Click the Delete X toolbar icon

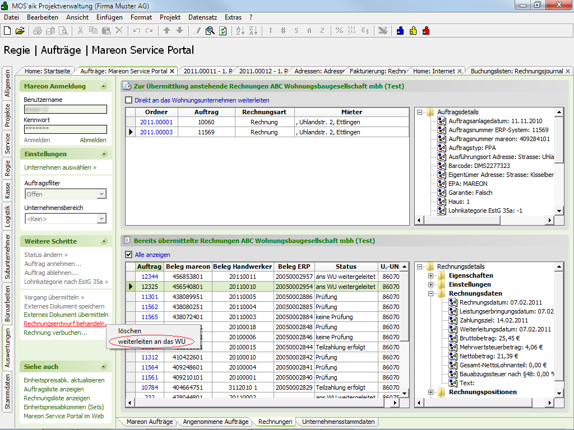(x=119, y=31)
